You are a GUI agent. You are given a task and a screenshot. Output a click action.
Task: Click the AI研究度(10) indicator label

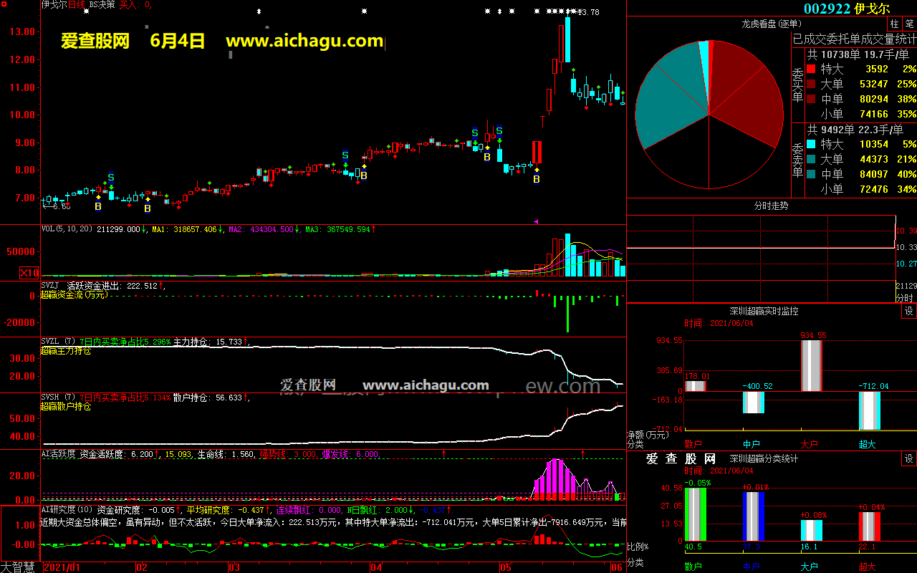[67, 509]
